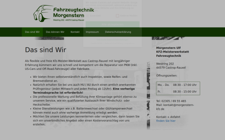This screenshot has width=225, height=140.
Task: Click the bullet about Kostenvoranschlag
Action: click(86, 121)
